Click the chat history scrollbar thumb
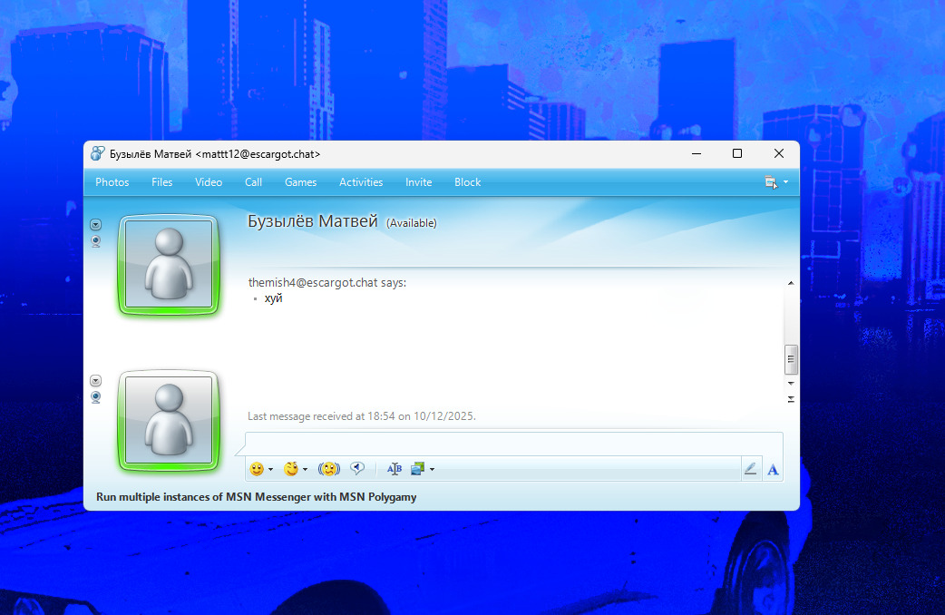This screenshot has width=945, height=615. tap(791, 359)
